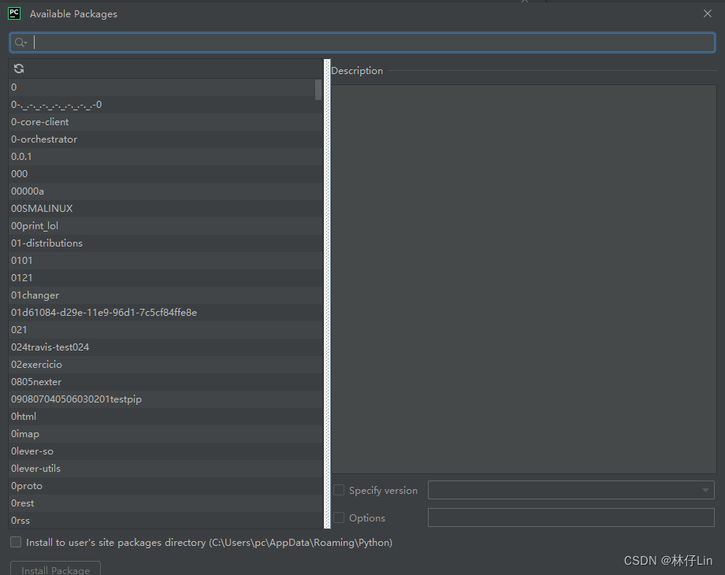Select the 0.0.1 package

point(165,157)
